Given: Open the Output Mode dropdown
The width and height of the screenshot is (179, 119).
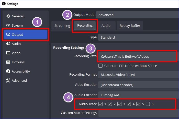Looking at the screenshot, I should coord(137,15).
